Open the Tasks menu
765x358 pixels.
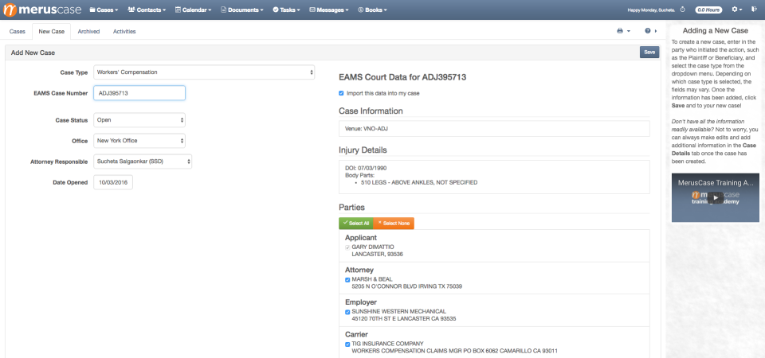pos(286,10)
